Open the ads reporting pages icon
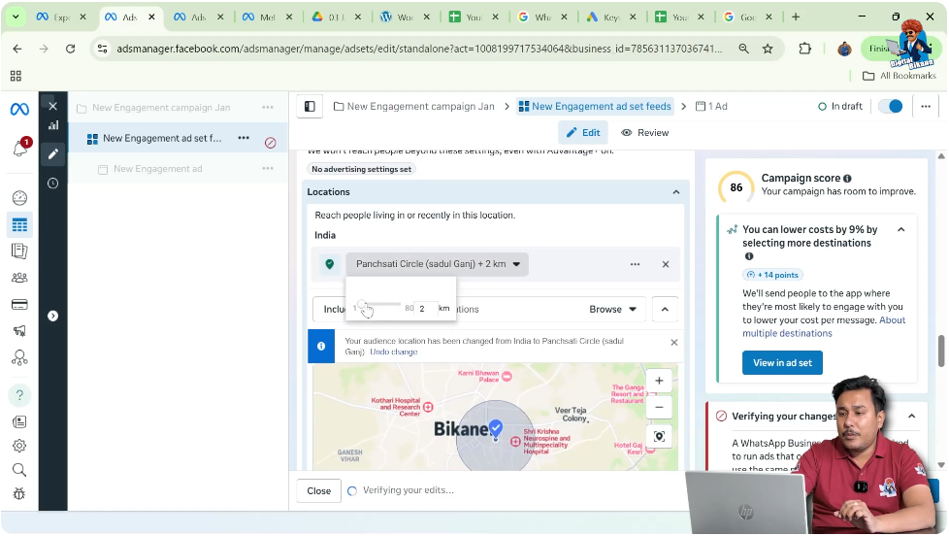The width and height of the screenshot is (949, 536). pos(19,251)
